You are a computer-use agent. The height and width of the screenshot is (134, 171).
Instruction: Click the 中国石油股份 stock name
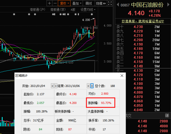[147, 5]
